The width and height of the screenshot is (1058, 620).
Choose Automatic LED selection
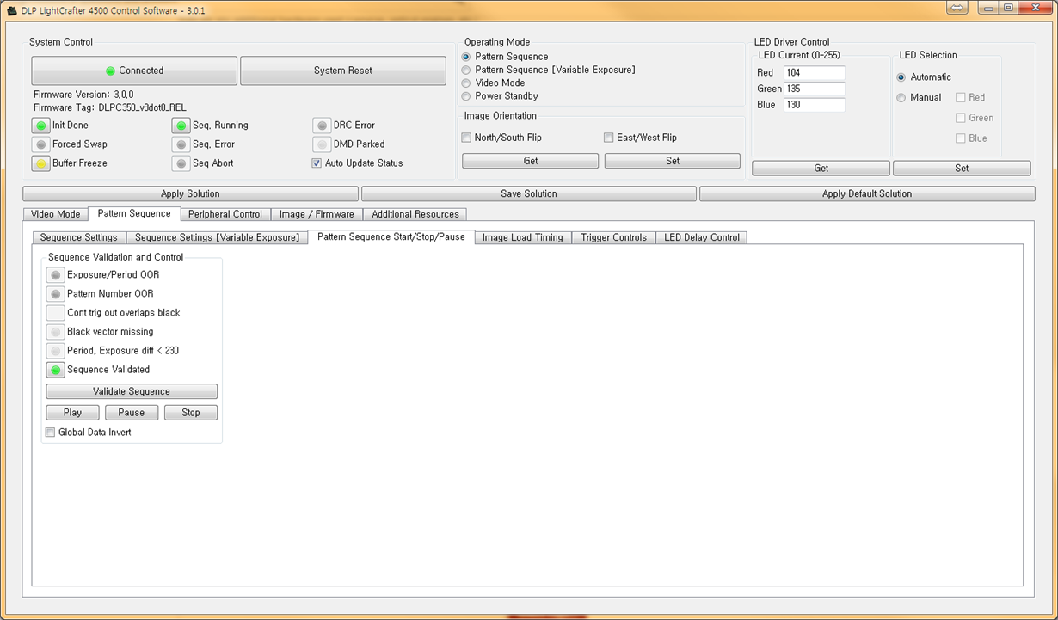click(x=901, y=77)
